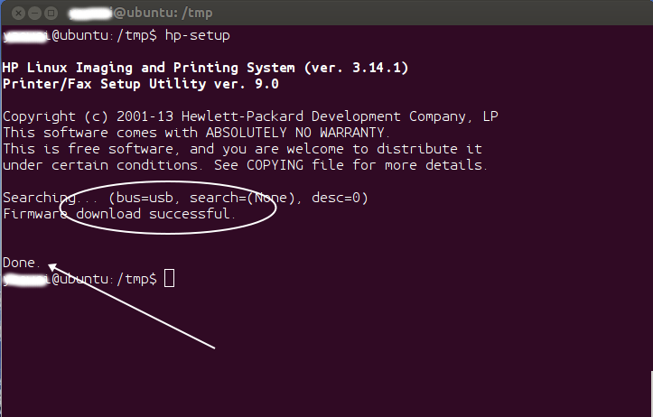
Task: Click the "/tmp$" prompt beside the cursor
Action: click(137, 279)
